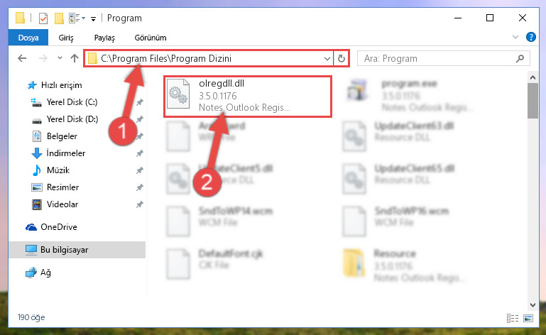Go up one folder level
Image resolution: width=546 pixels, height=335 pixels.
pos(74,58)
